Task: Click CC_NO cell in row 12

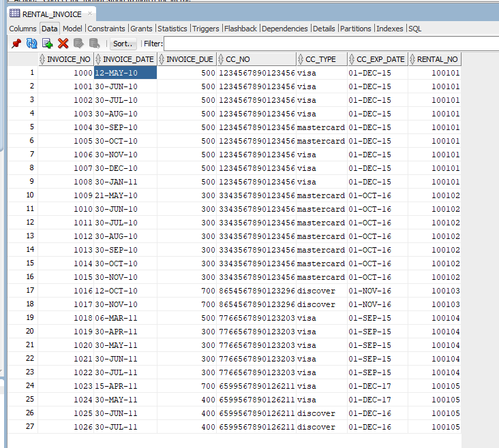Action: pyautogui.click(x=256, y=223)
